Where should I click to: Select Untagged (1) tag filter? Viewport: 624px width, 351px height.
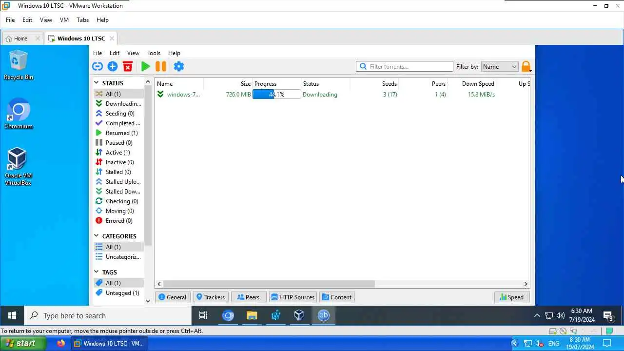tap(118, 292)
